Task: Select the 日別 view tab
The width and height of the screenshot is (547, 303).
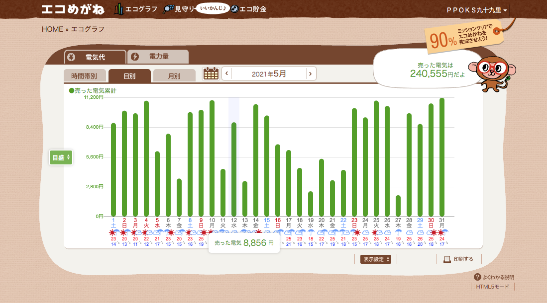Action: [129, 76]
